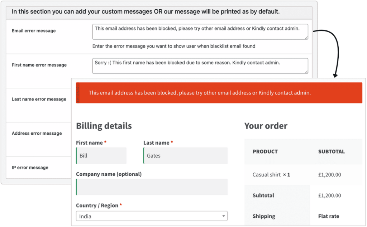Viewport: 367px width, 227px height.
Task: Click the First name error message textarea
Action: click(x=200, y=66)
